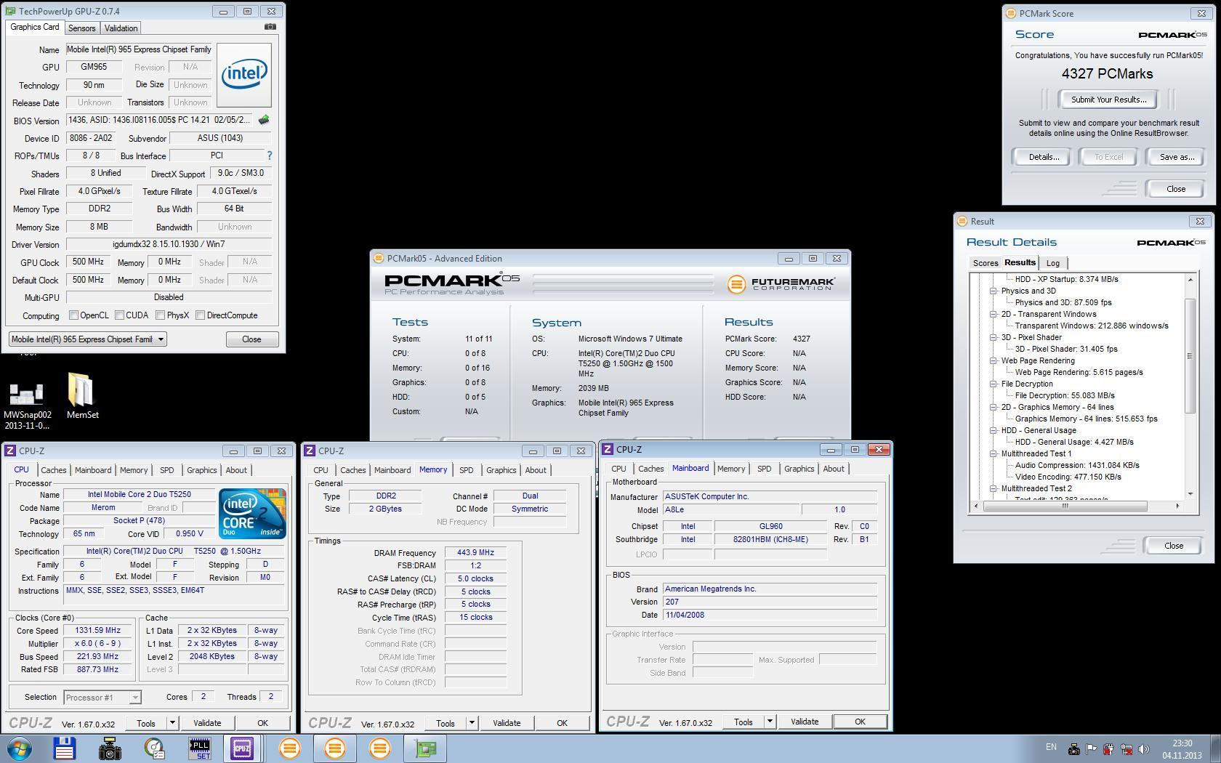Screen dimensions: 1221x763
Task: Toggle the CUDA checkbox
Action: point(119,315)
